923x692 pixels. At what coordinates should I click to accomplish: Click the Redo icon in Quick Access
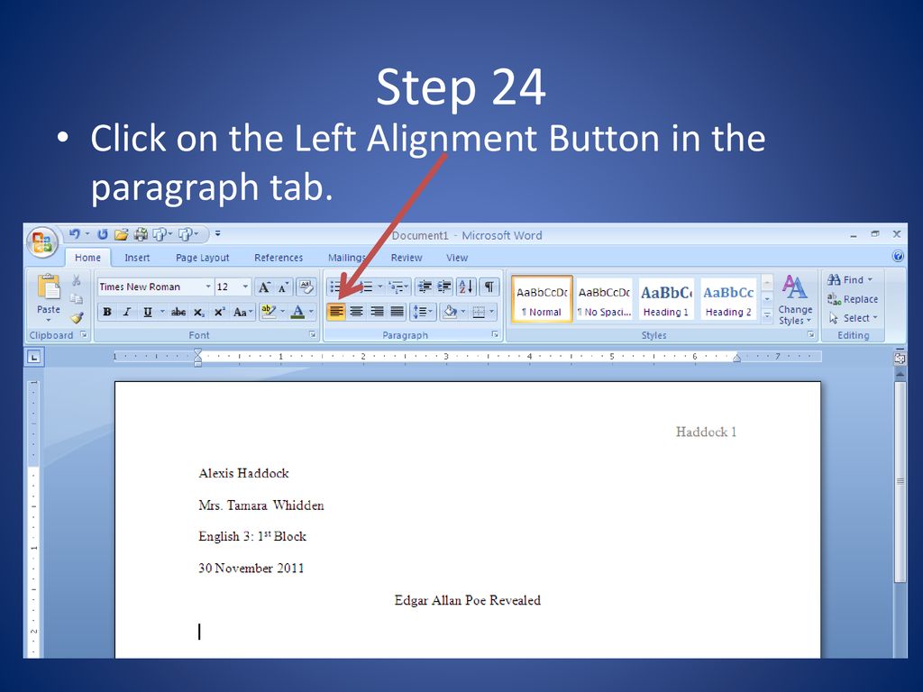click(103, 234)
